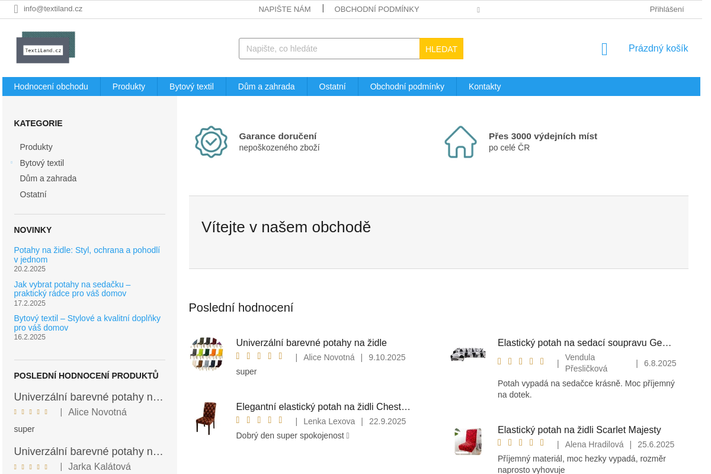
Task: Click the shopping cart icon
Action: 604,49
